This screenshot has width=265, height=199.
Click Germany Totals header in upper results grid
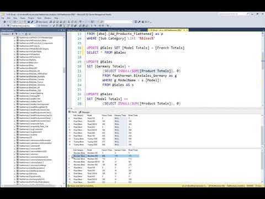tap(120, 116)
